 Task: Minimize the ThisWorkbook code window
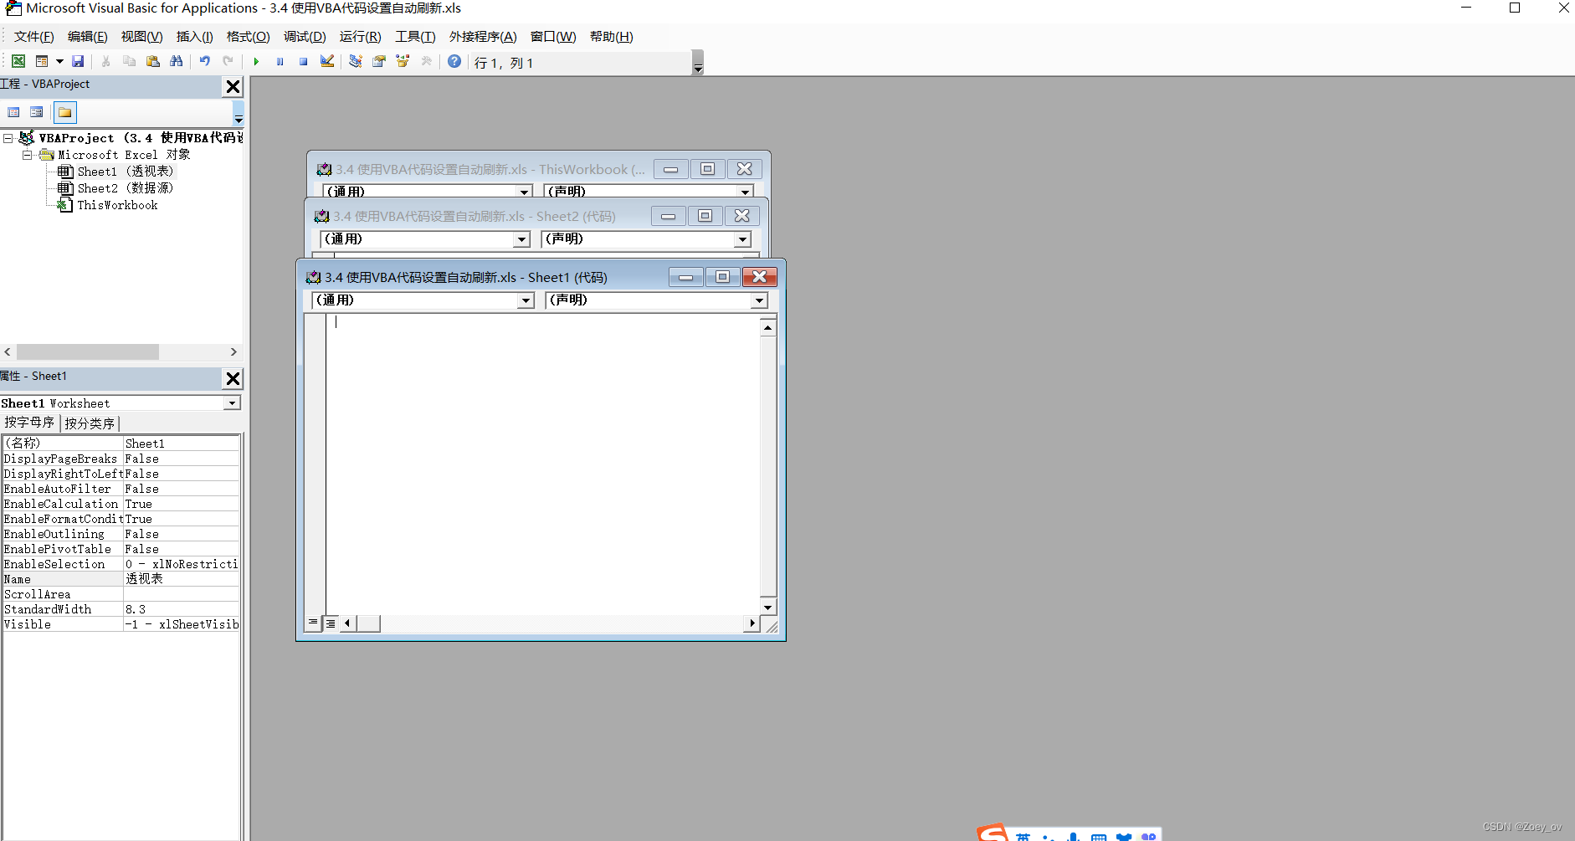pyautogui.click(x=670, y=169)
